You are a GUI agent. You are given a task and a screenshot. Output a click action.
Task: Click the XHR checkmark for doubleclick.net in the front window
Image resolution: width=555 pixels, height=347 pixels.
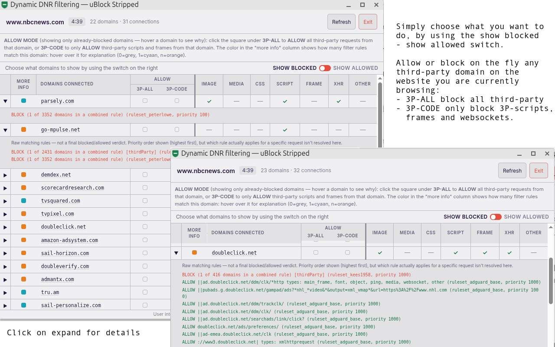click(509, 252)
